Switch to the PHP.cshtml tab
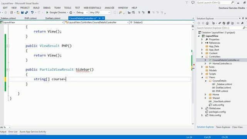Image resolution: width=247 pixels, height=139 pixels. 30,19
